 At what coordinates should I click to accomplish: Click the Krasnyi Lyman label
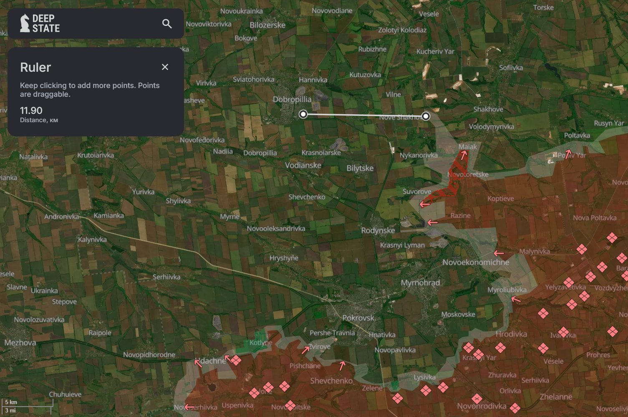click(x=402, y=245)
